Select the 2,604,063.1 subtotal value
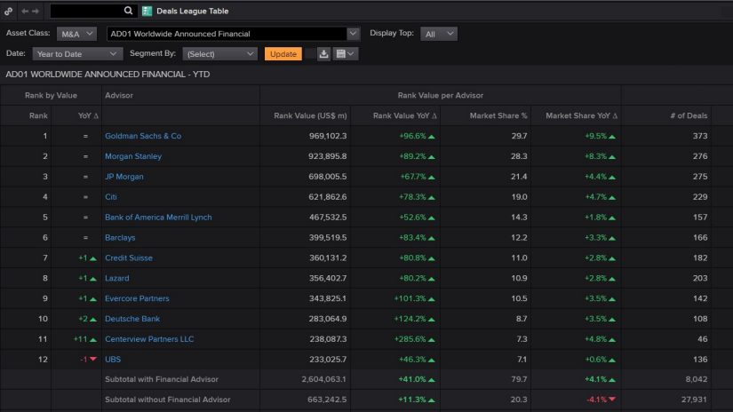 [x=323, y=379]
